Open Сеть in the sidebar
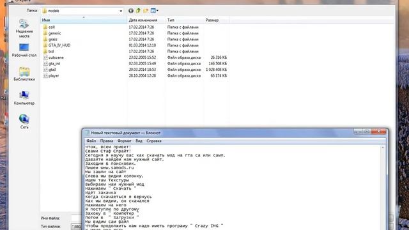Image resolution: width=409 pixels, height=230 pixels. [x=24, y=122]
